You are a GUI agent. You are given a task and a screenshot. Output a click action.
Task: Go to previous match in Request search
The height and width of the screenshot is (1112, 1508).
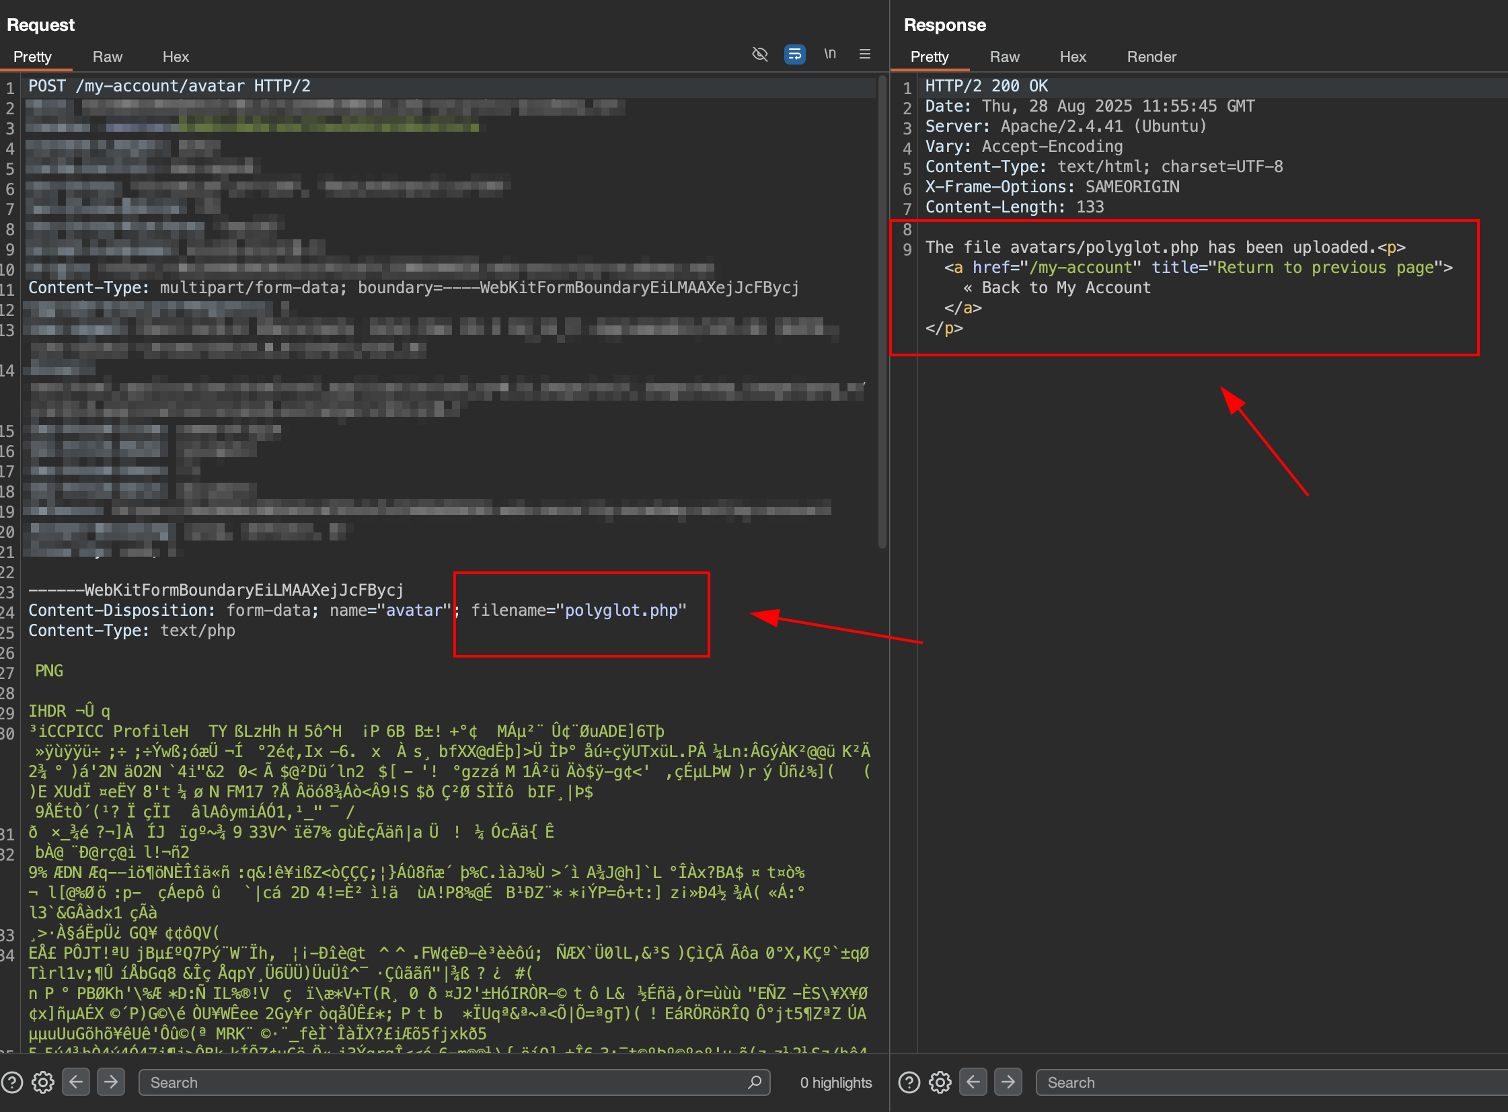click(76, 1082)
